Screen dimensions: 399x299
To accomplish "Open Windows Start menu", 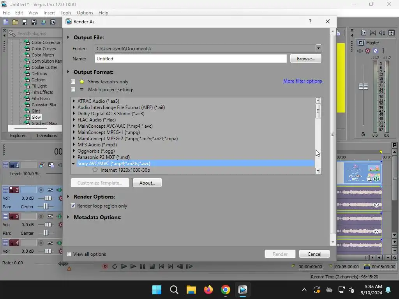I will [157, 290].
